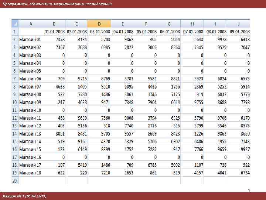This screenshot has height=200, width=266.
Task: Select column G header
Action: 169,24
